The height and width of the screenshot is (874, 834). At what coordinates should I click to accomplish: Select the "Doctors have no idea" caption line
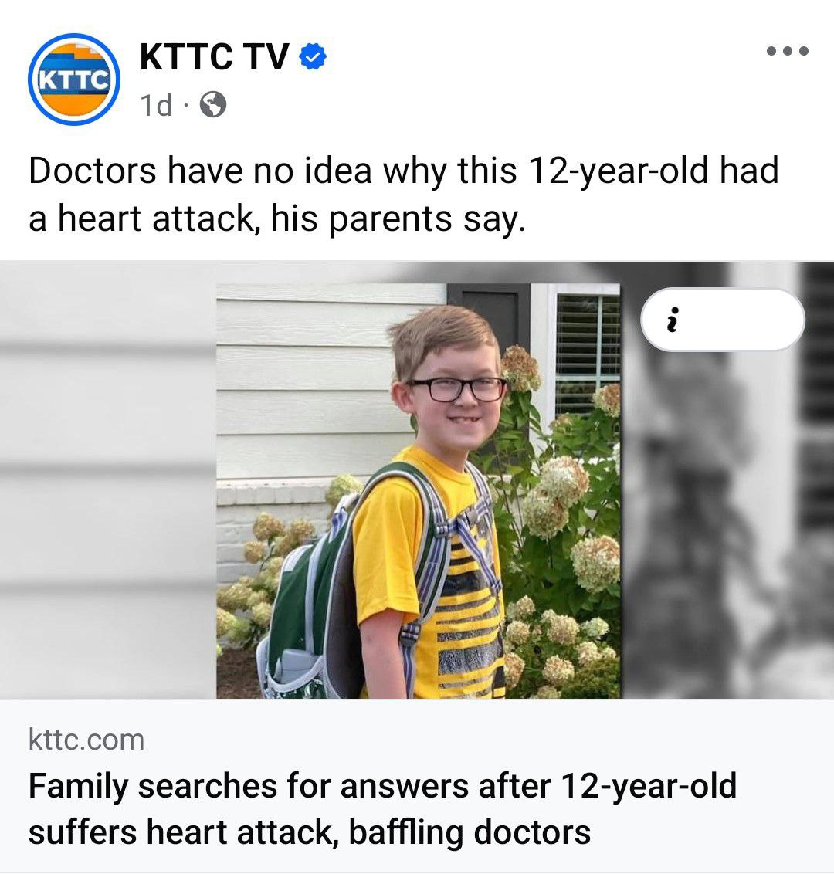click(404, 171)
